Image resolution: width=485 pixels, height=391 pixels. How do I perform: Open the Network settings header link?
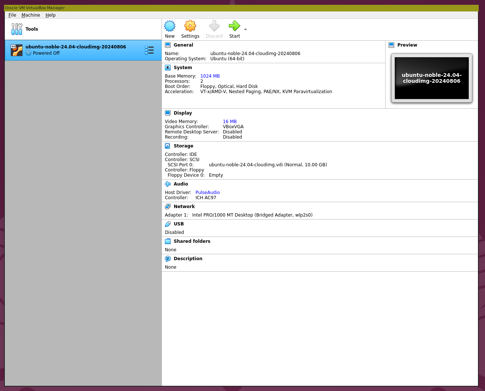(184, 207)
